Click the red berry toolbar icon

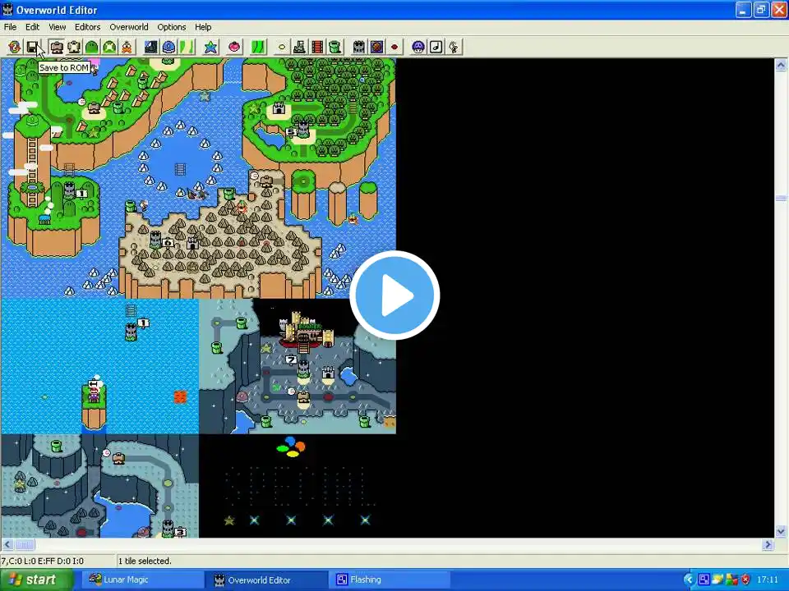(x=234, y=48)
